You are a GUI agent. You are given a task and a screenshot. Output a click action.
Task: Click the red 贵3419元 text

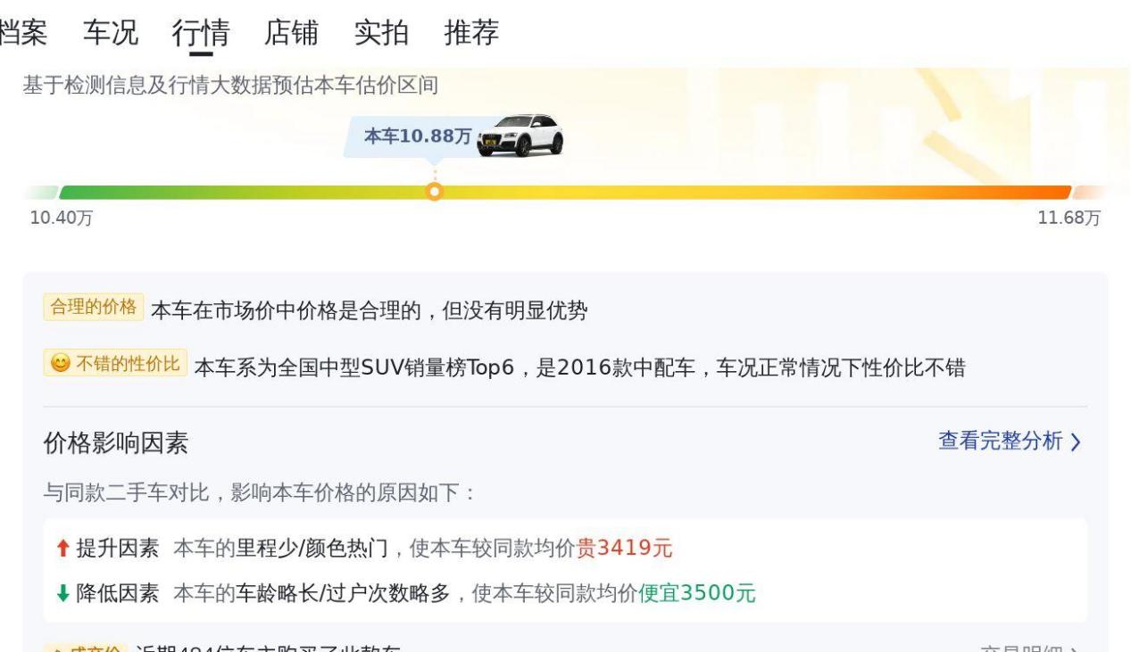point(624,549)
